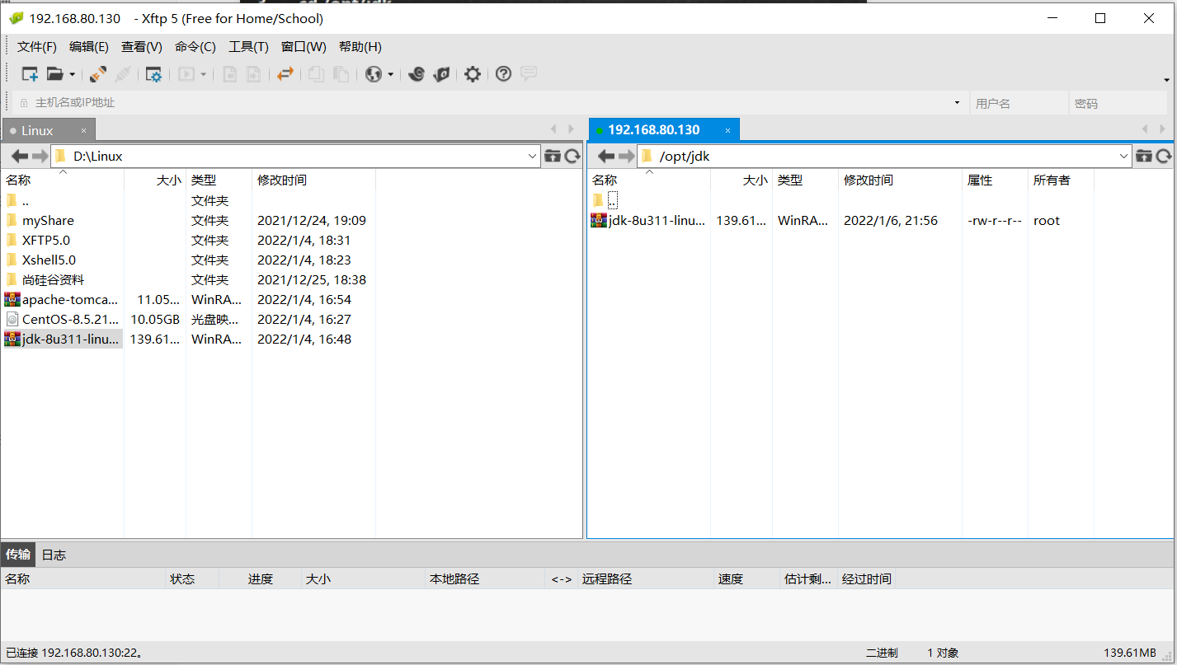
Task: Click the 远程路径 transfer column header
Action: pos(607,578)
